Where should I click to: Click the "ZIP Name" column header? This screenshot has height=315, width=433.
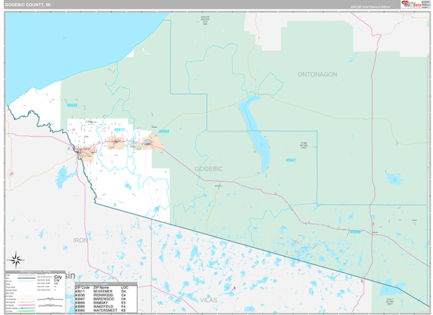click(101, 288)
